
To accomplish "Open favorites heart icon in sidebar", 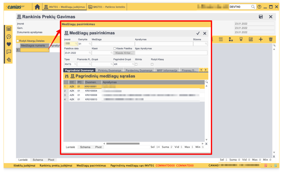I will coord(9,44).
